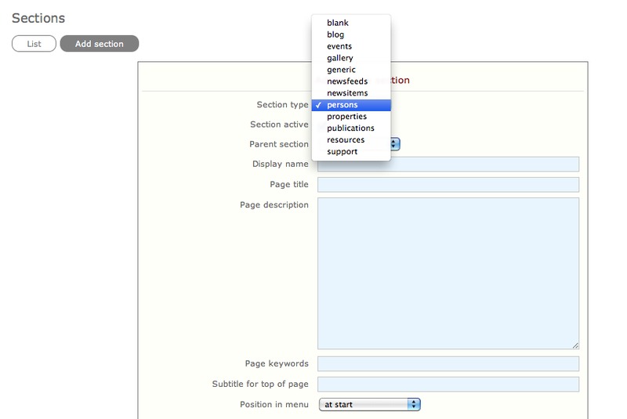Choose 'blog' section type option
Screen dimensions: 627x419
click(335, 34)
